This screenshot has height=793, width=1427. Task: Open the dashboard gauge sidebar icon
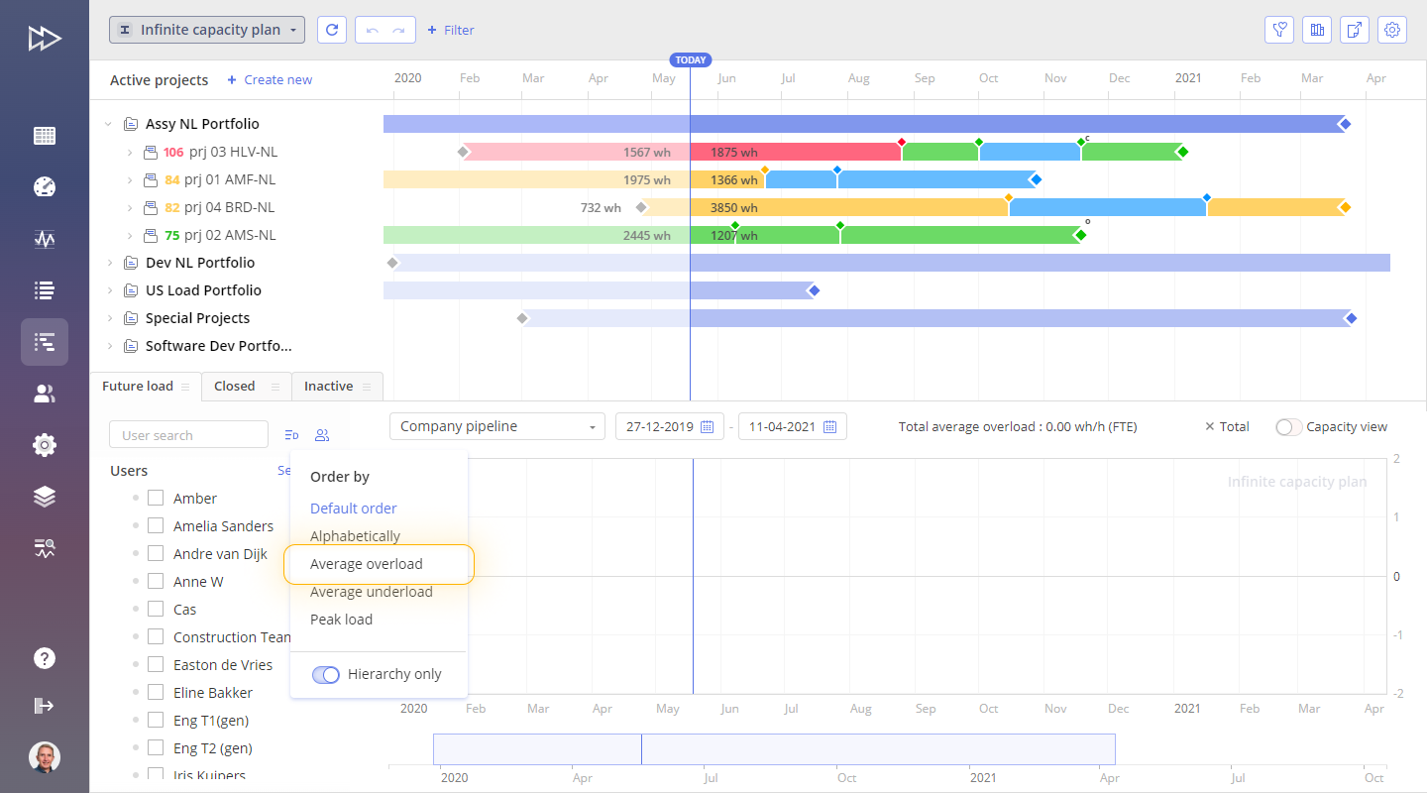[45, 187]
